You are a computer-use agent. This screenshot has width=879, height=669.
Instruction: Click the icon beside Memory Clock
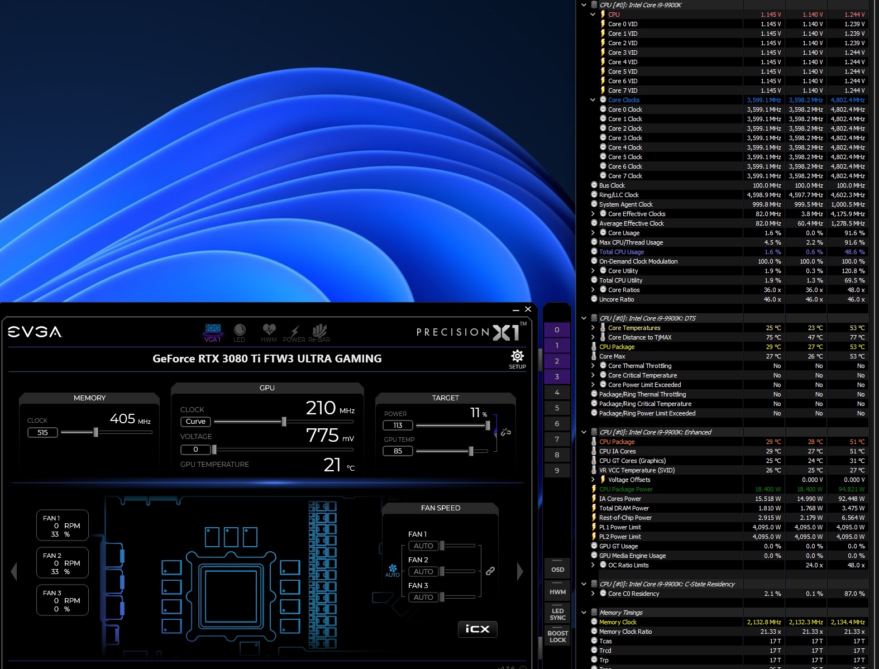point(594,622)
